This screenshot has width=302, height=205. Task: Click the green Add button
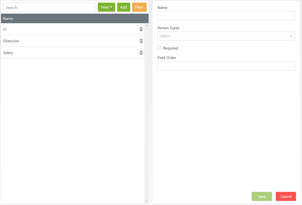click(x=123, y=7)
